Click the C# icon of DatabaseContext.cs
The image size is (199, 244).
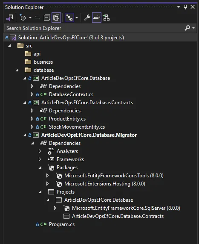pyautogui.click(x=43, y=94)
